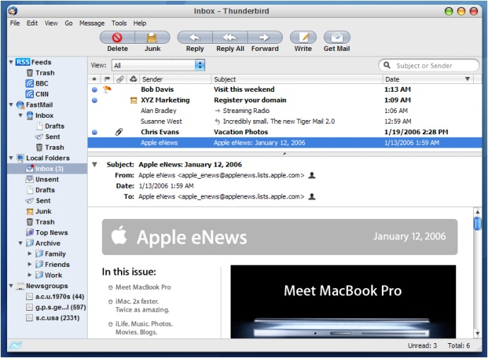This screenshot has width=488, height=358.
Task: Click the flag column header icon
Action: click(x=107, y=79)
